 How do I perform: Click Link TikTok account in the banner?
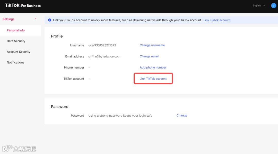click(217, 20)
